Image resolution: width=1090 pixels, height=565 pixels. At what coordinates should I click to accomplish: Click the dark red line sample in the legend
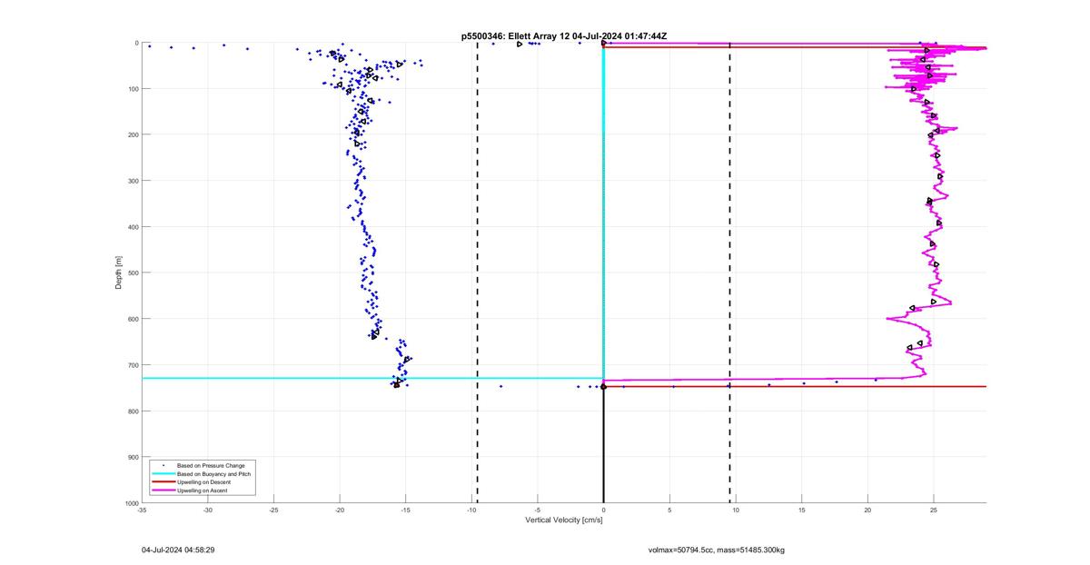click(163, 482)
